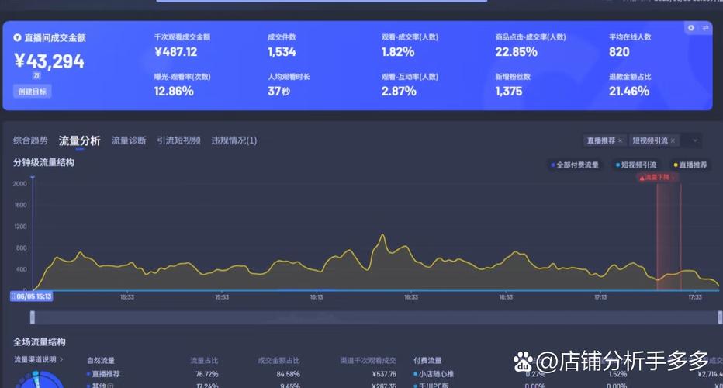This screenshot has height=388, width=723.
Task: Click the 新增粉丝数 value 1,375
Action: (509, 91)
